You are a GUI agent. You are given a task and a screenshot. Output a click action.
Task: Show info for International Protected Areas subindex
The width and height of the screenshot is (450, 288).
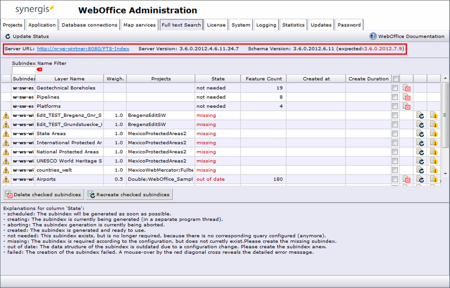(x=433, y=143)
